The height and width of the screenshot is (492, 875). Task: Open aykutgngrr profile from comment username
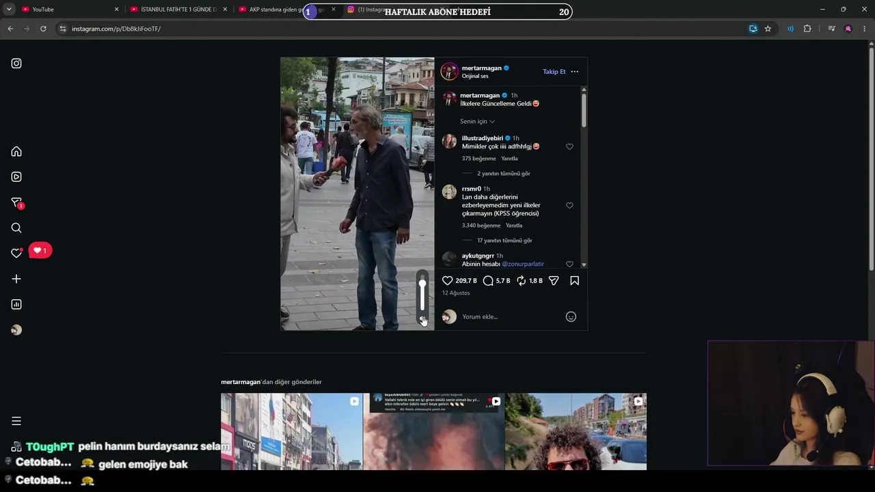click(x=478, y=256)
